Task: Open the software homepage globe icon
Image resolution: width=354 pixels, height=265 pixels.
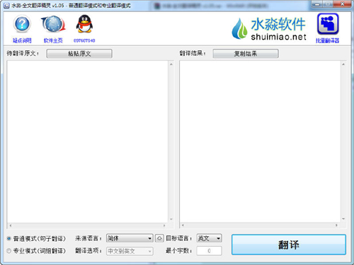Action: point(53,24)
